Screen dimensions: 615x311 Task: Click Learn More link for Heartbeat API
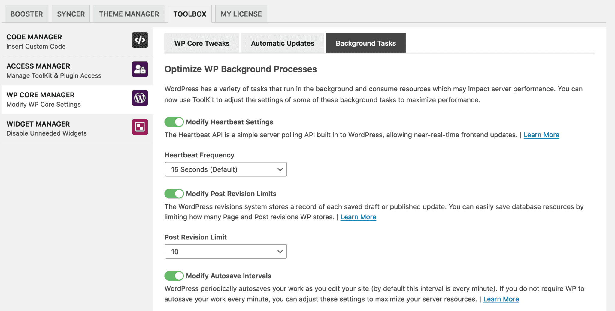(541, 135)
